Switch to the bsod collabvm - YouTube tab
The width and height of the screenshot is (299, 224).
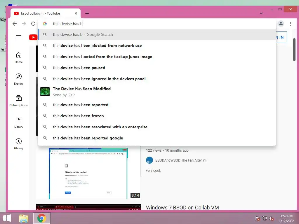(45, 13)
